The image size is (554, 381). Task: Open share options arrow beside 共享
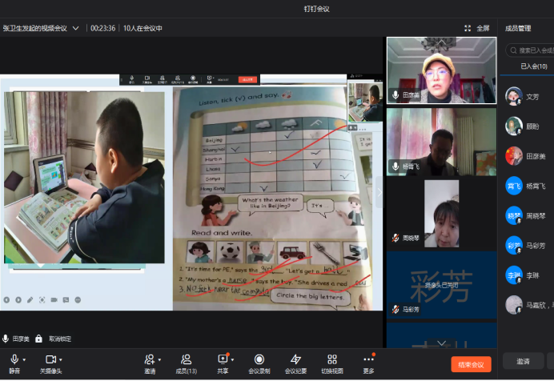click(x=232, y=360)
